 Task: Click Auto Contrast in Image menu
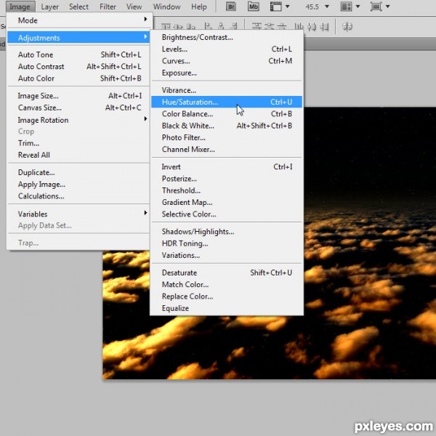[x=78, y=66]
